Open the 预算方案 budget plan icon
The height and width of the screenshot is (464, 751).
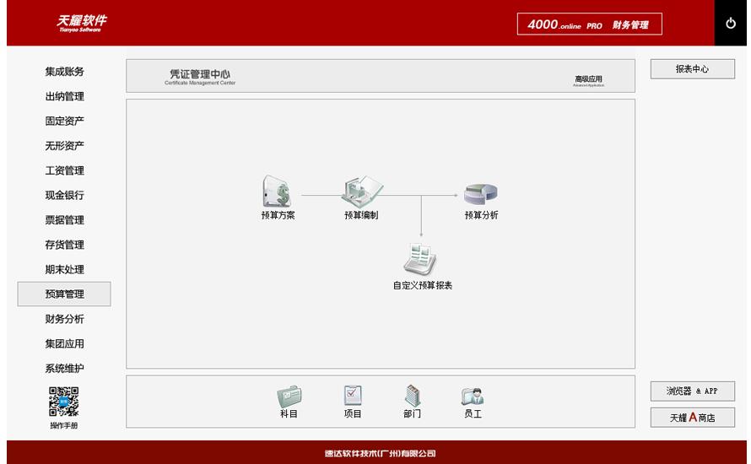tap(277, 192)
